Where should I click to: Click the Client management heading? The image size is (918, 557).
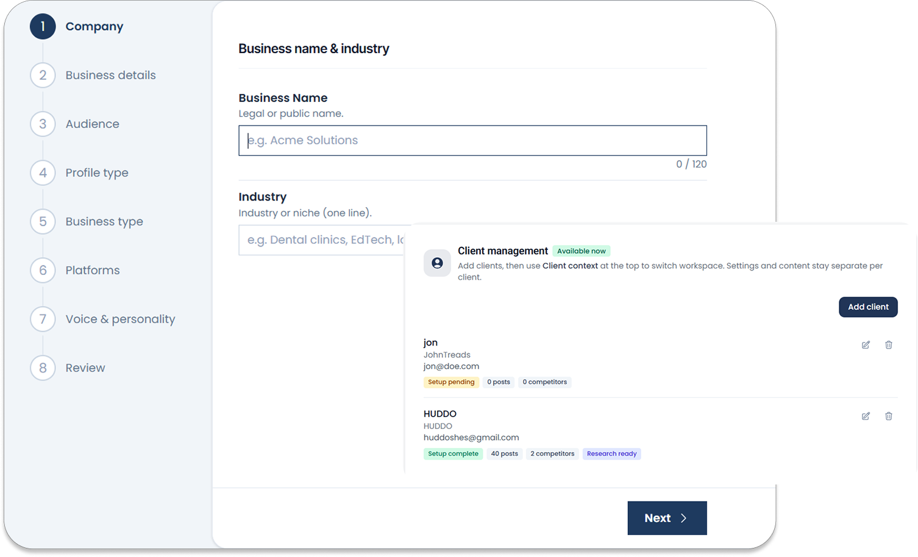[503, 251]
